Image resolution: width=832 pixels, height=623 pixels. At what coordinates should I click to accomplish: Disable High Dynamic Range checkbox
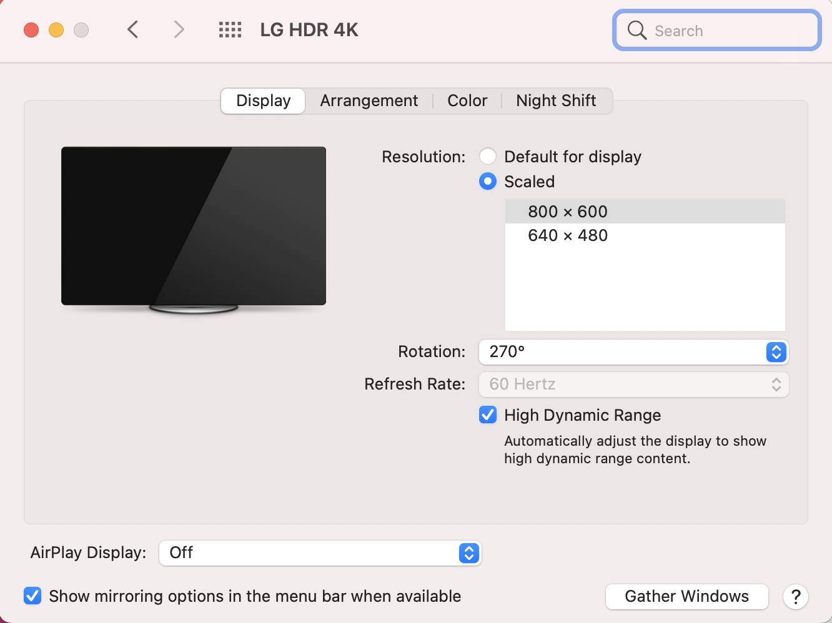tap(488, 415)
